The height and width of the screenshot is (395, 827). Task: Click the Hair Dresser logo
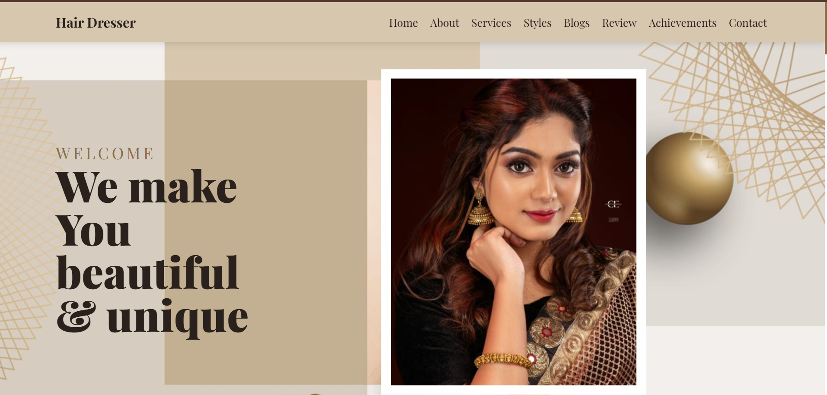click(96, 23)
